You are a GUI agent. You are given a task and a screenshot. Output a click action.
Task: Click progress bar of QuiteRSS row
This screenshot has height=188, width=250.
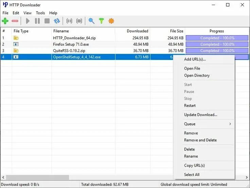(x=217, y=51)
